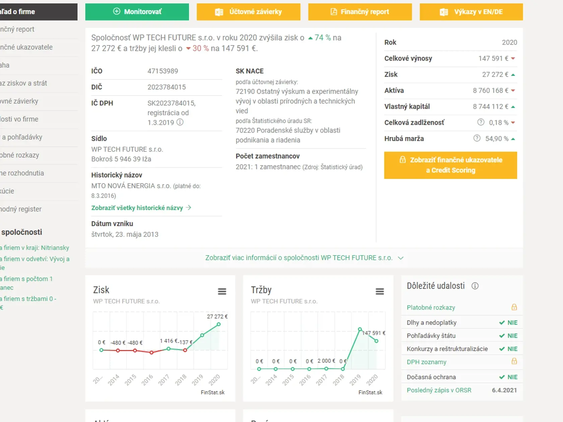
Task: Click Dátum vzniku text štvrtok, 23. mája 2013
Action: click(125, 234)
